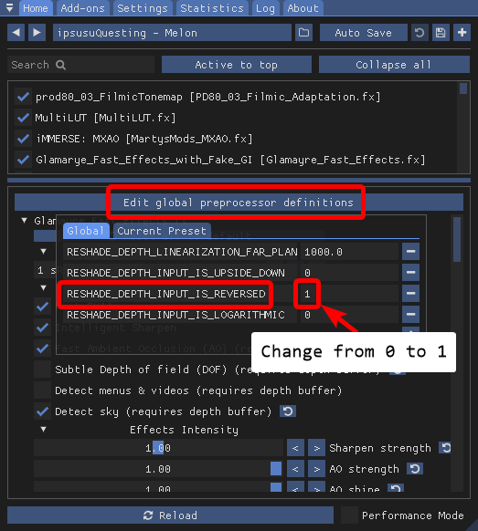The width and height of the screenshot is (478, 531).
Task: Edit the 1000.0 far plane value
Action: pyautogui.click(x=349, y=252)
